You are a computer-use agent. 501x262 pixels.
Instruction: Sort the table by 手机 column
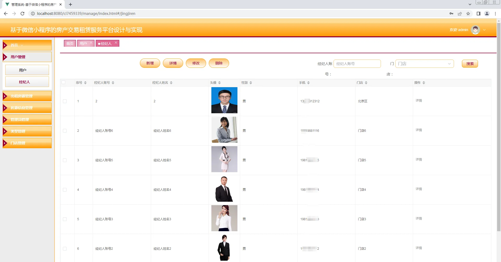click(308, 83)
